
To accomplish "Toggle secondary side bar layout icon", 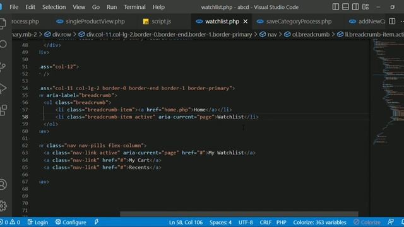I will click(x=355, y=7).
